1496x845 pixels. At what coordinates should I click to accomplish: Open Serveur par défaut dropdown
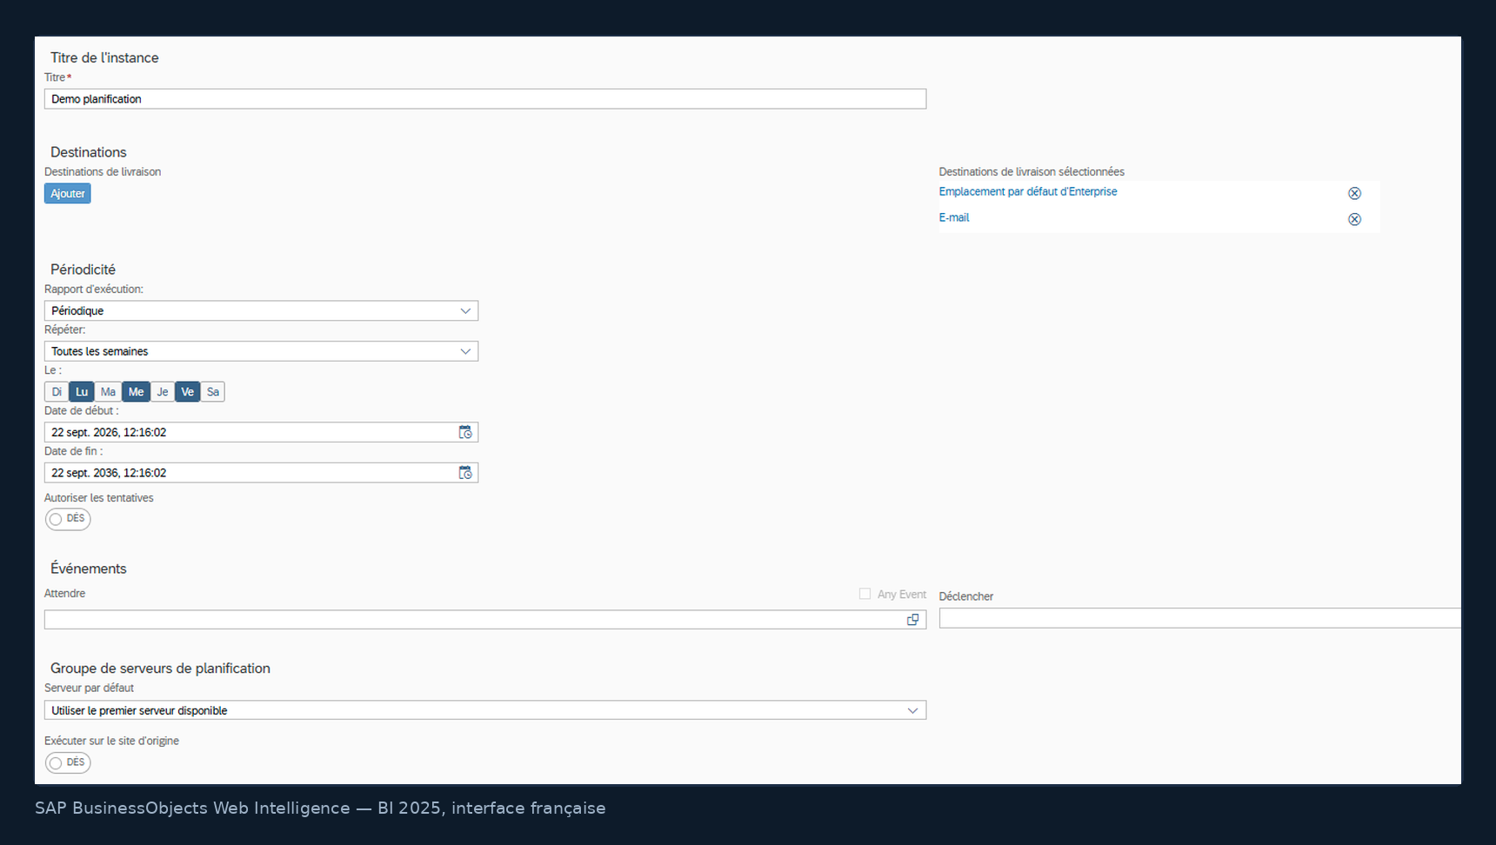[x=485, y=710]
